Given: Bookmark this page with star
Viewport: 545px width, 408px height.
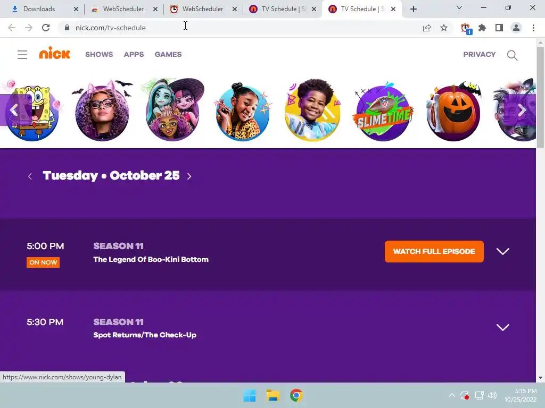Looking at the screenshot, I should (x=444, y=28).
